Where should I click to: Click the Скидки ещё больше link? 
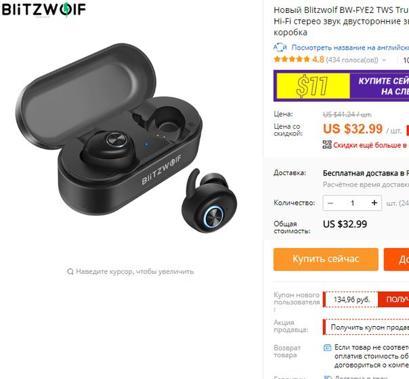point(371,145)
